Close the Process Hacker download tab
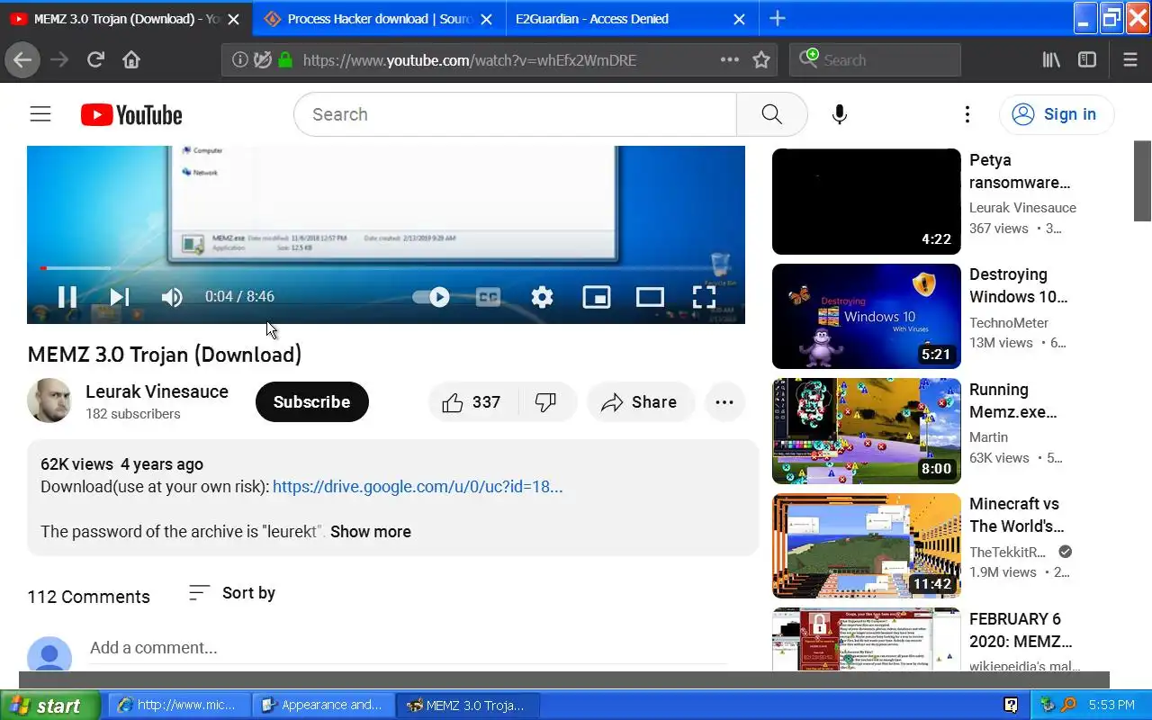The image size is (1152, 720). click(486, 19)
